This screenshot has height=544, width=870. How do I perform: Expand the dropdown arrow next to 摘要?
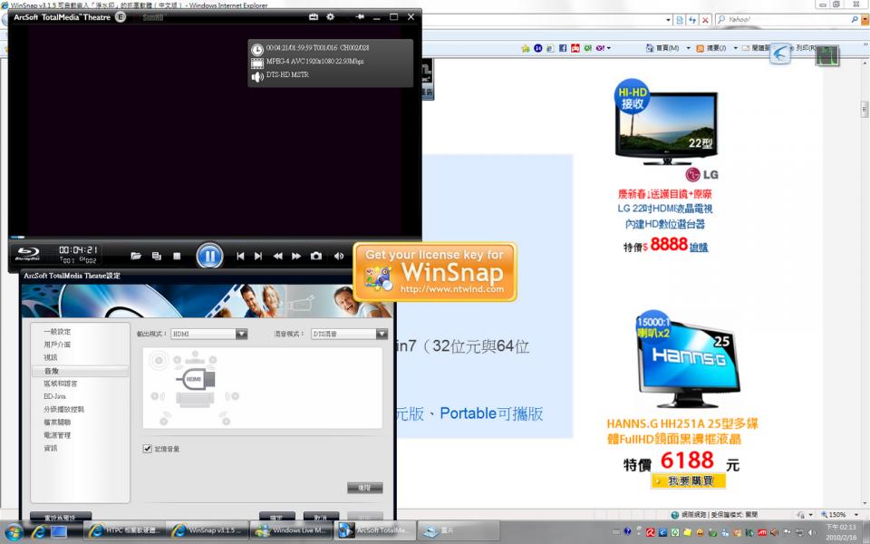pyautogui.click(x=735, y=48)
